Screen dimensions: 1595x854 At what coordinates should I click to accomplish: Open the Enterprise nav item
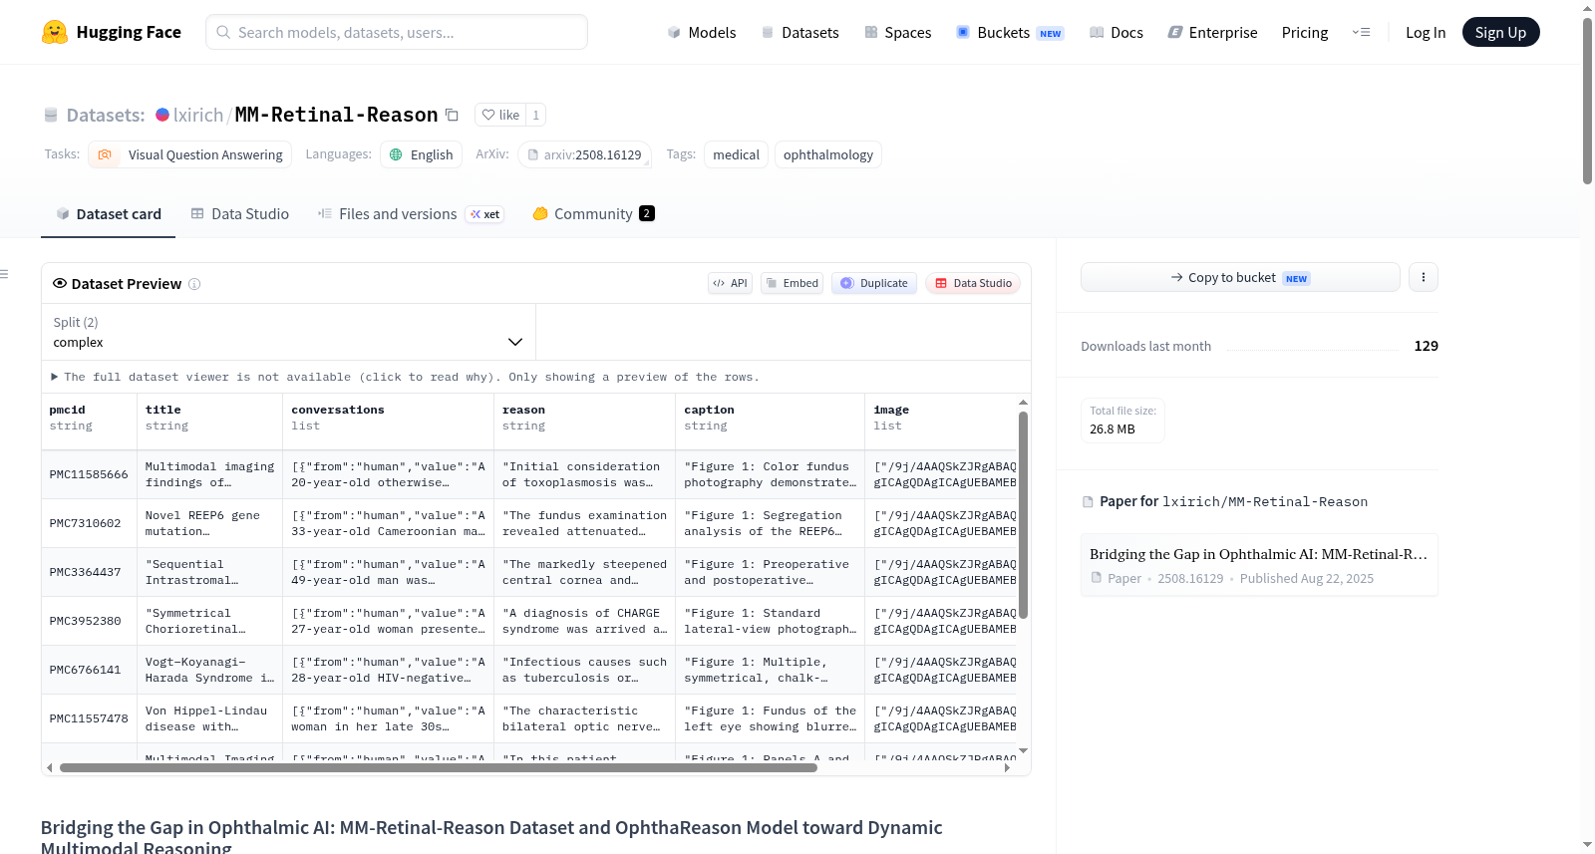[x=1212, y=32]
